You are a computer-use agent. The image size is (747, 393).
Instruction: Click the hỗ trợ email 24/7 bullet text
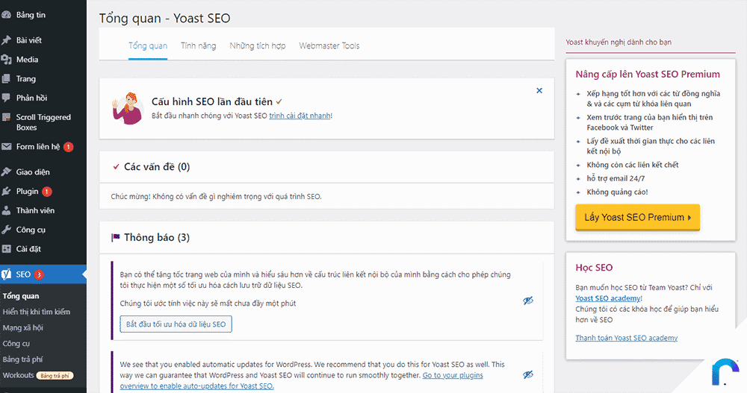616,178
